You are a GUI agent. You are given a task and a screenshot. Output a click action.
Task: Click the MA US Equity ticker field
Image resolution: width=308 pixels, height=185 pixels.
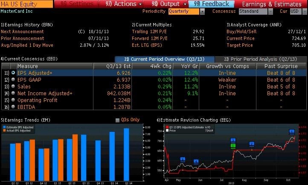(x=26, y=4)
